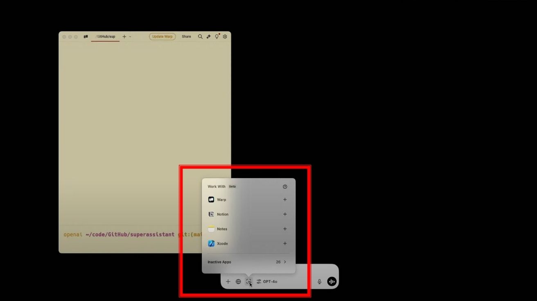The width and height of the screenshot is (537, 301).
Task: Click the 'openai' prompt text in Warp
Action: 73,235
